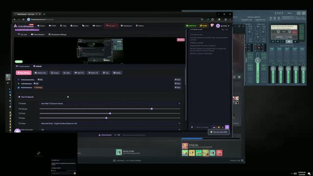This screenshot has width=313, height=176.
Task: Click the HoboStreamer logo icon
Action: (x=15, y=26)
